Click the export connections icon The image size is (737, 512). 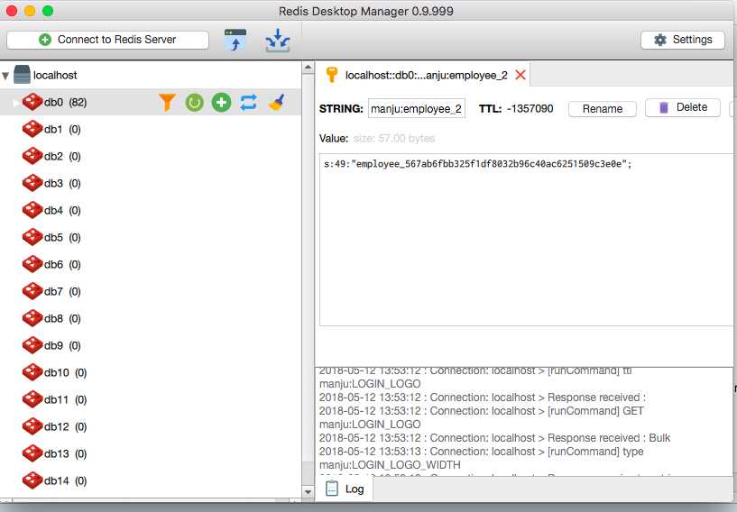pyautogui.click(x=235, y=40)
